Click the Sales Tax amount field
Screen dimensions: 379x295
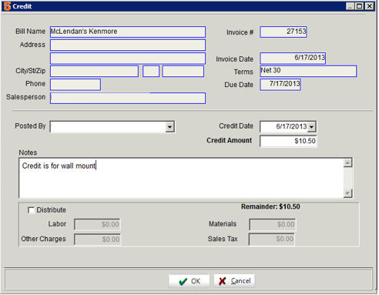[272, 240]
